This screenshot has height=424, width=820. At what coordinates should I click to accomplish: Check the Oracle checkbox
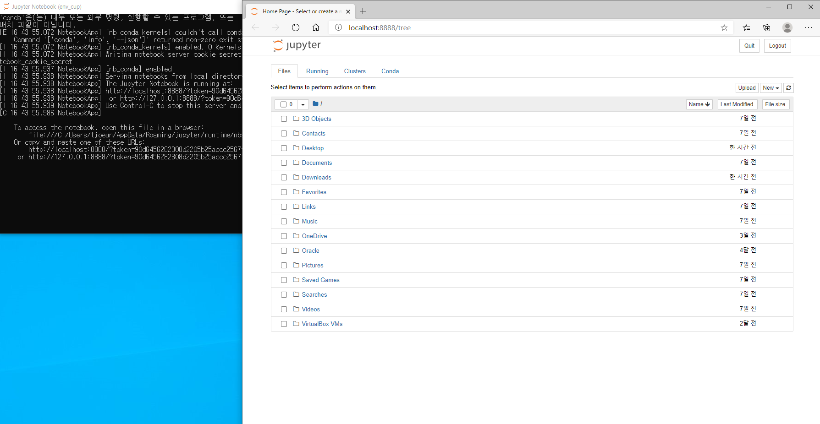(x=284, y=251)
